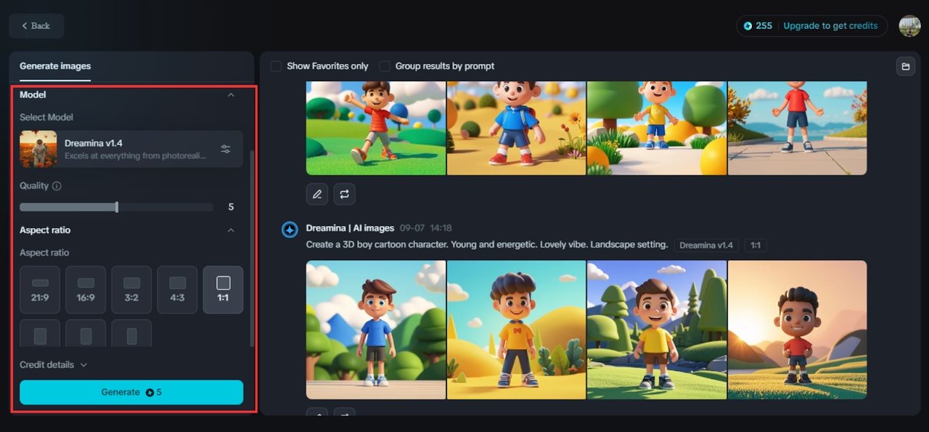Viewport: 929px width, 432px height.
Task: Go back using the Back button
Action: coord(36,25)
